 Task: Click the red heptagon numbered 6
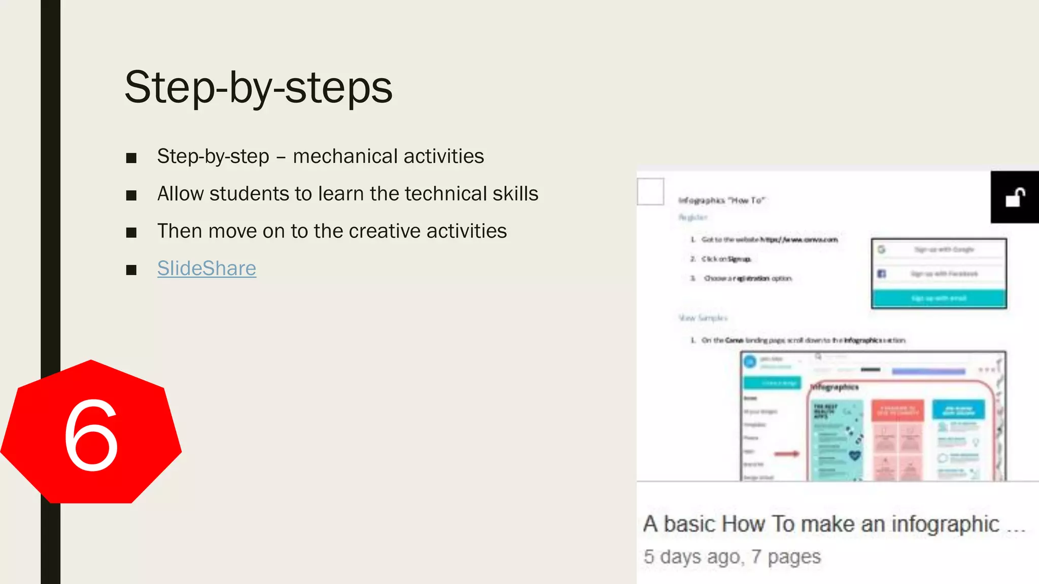[91, 431]
